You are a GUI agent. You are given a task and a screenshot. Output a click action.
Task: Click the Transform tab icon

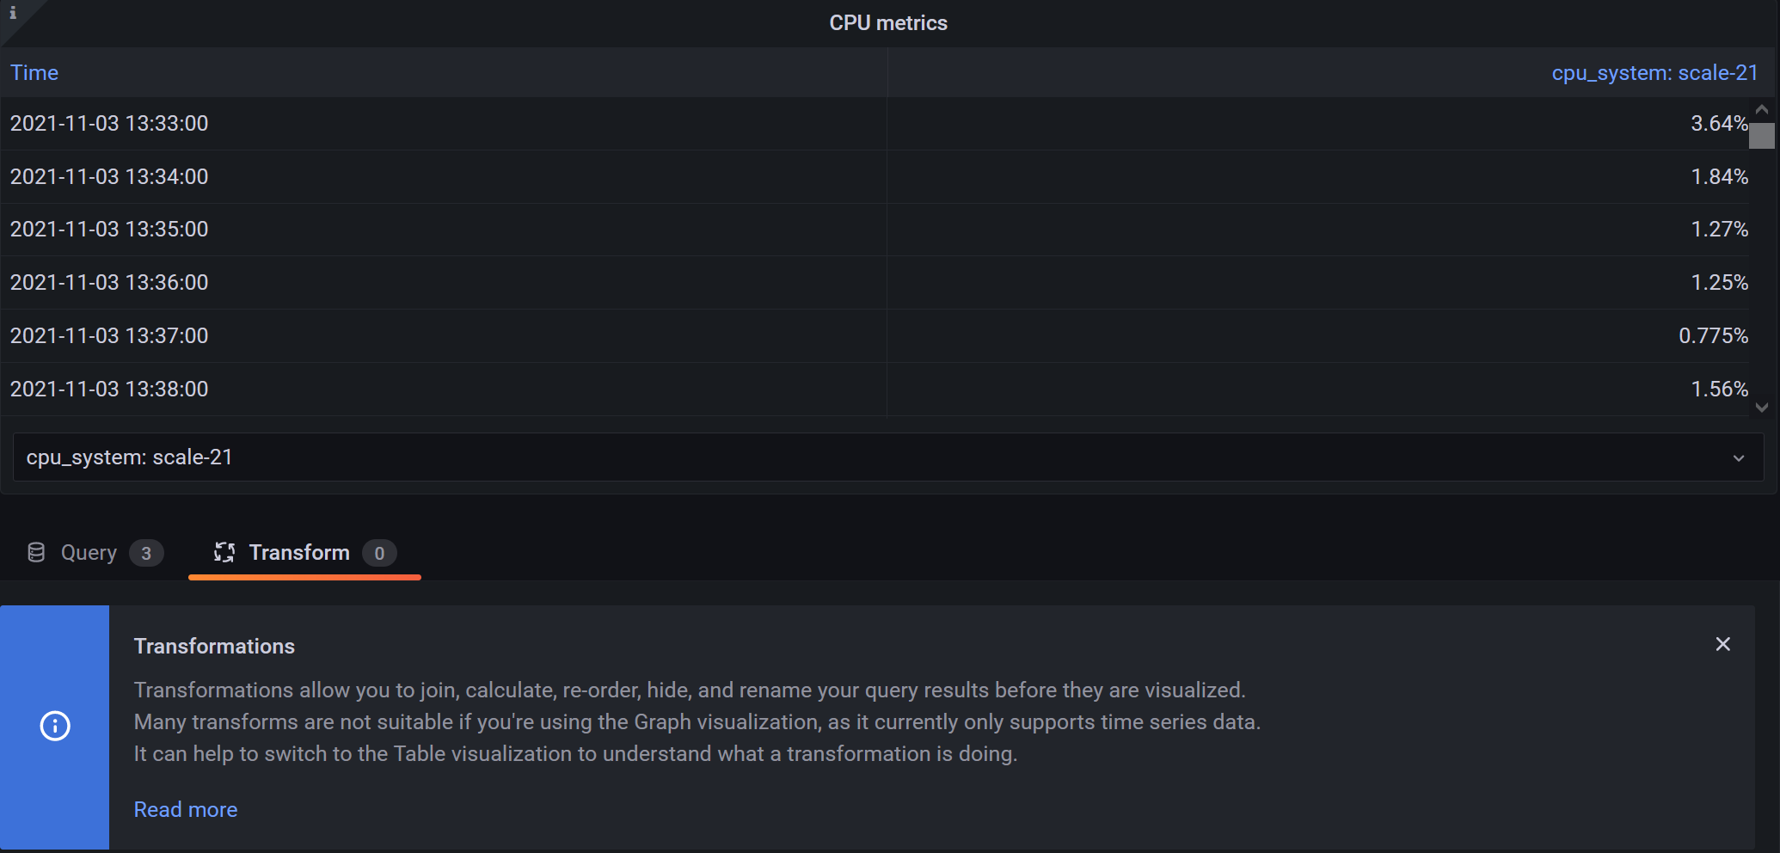[x=224, y=553]
